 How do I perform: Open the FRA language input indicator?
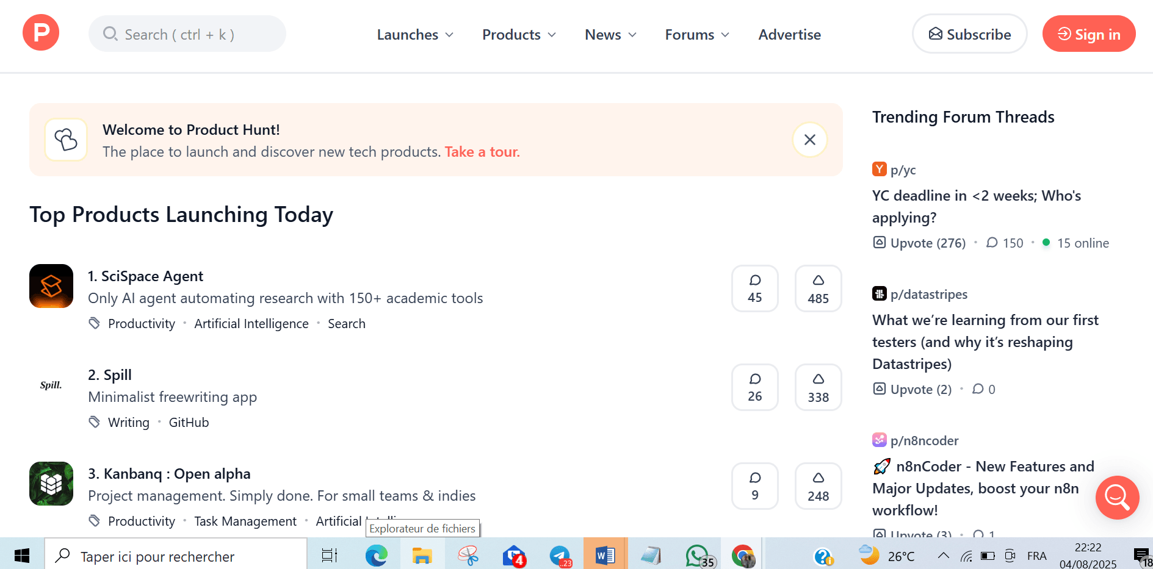(x=1036, y=556)
